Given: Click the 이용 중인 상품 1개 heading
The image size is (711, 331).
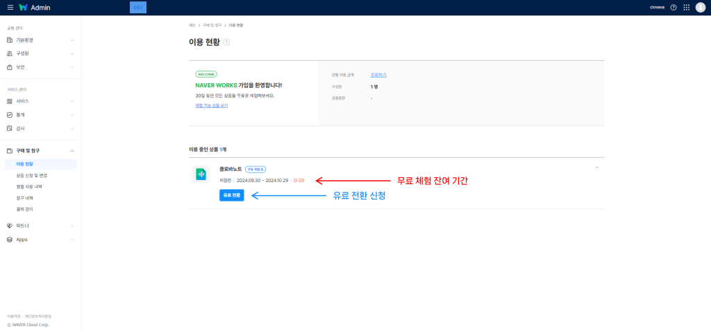Looking at the screenshot, I should point(208,149).
